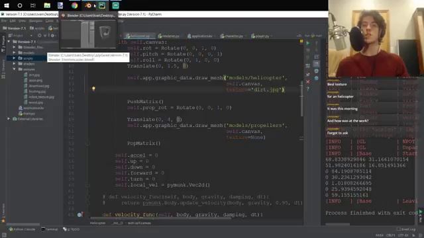This screenshot has width=424, height=238.
Task: Open the Navigate menu in PyCharm
Action: point(35,20)
